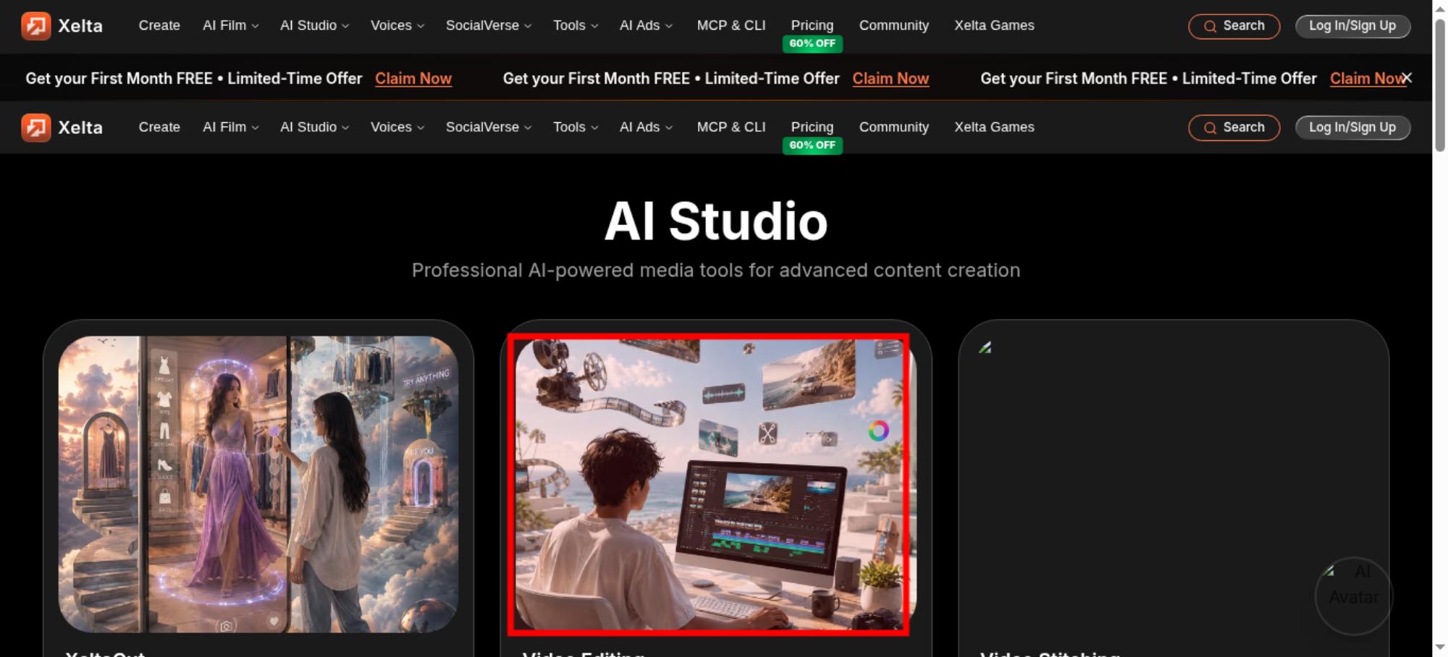Open the AI Film dropdown in the lower navbar
The height and width of the screenshot is (657, 1448).
point(230,127)
